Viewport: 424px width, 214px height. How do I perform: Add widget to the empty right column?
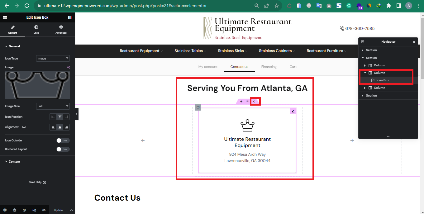(x=352, y=140)
